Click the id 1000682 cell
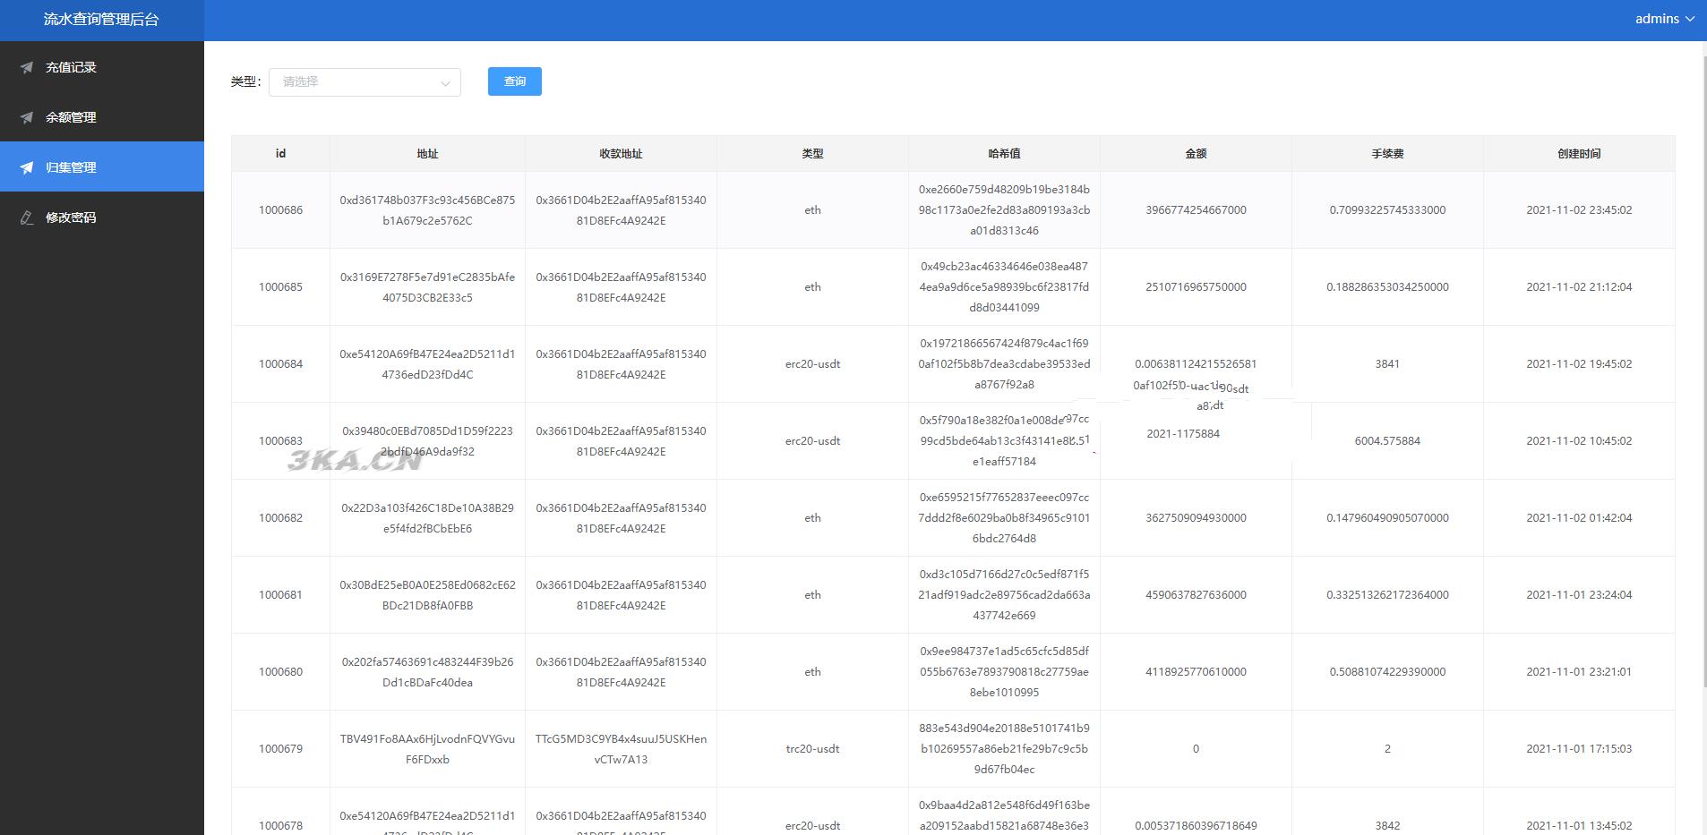 280,518
